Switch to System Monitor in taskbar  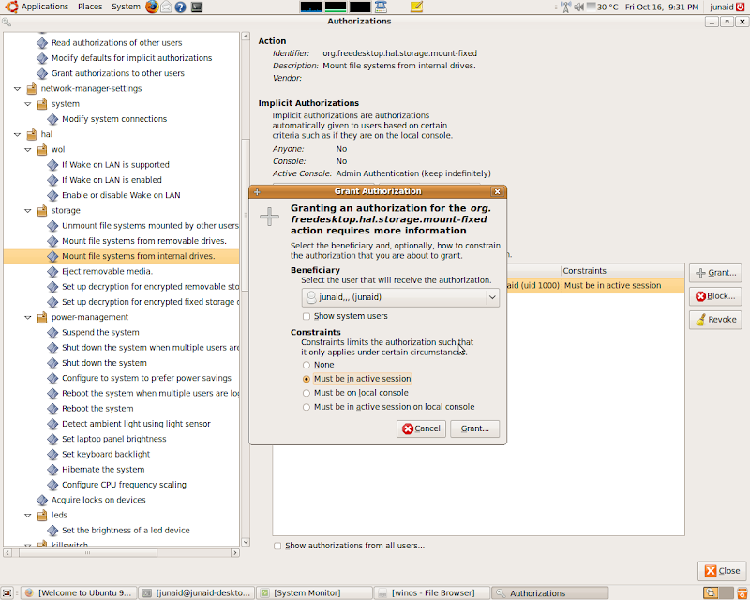314,593
